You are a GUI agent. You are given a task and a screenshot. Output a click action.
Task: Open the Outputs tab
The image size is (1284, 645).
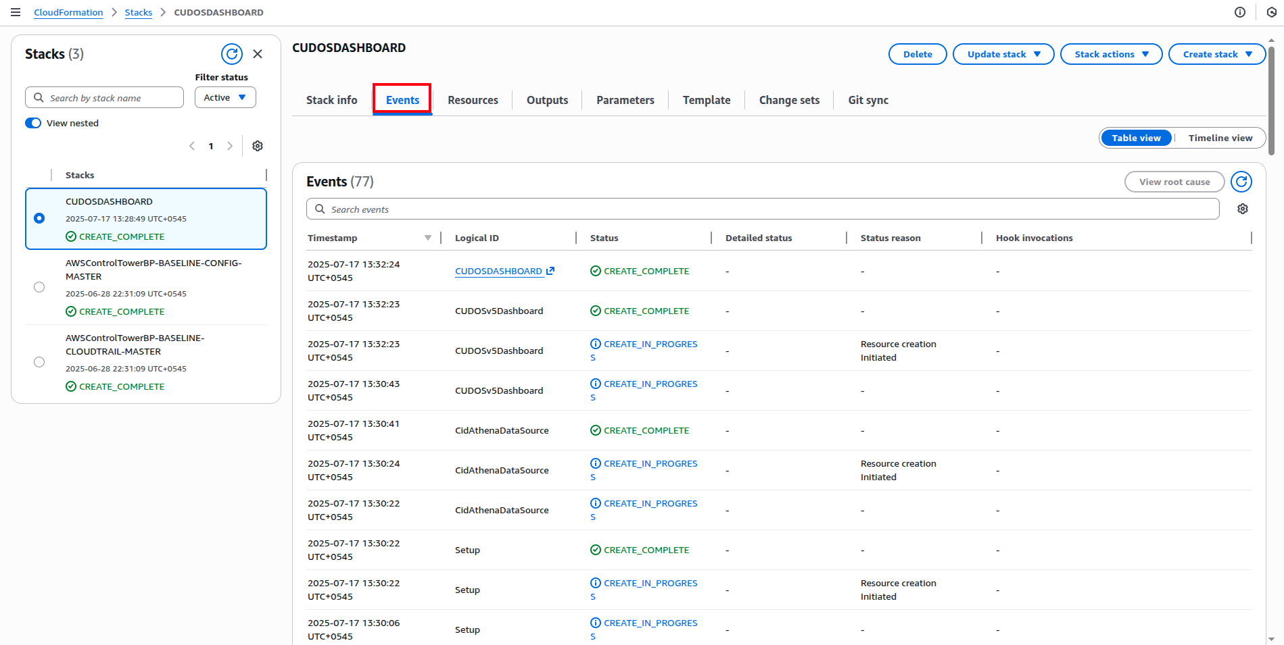(547, 99)
